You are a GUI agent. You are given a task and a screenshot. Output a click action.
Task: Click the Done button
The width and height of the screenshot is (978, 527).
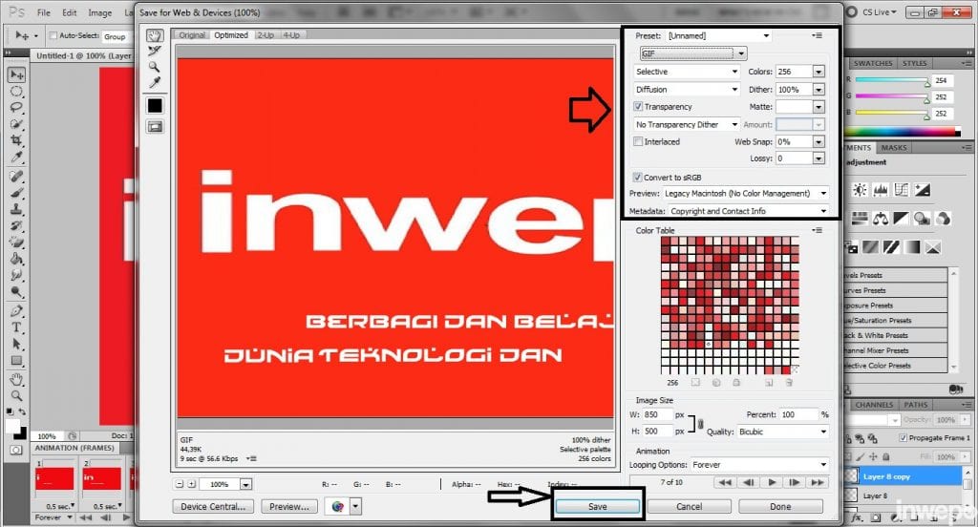(x=780, y=506)
